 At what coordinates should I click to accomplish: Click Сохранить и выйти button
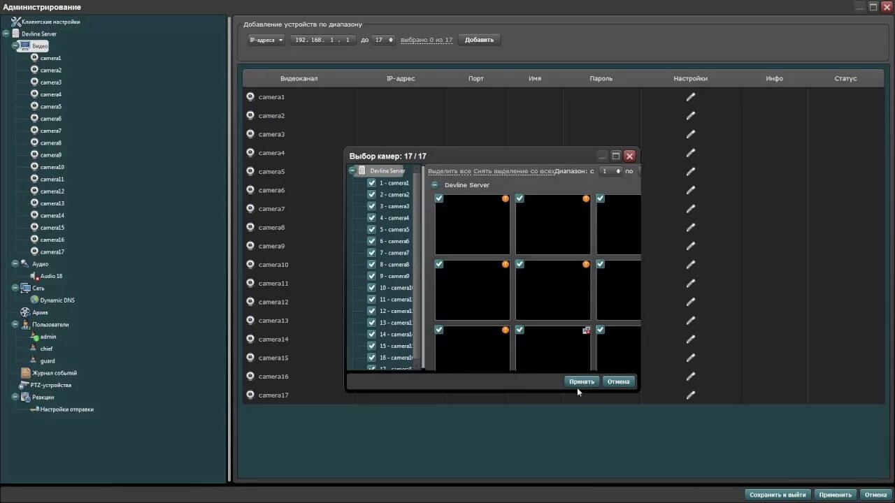(778, 495)
